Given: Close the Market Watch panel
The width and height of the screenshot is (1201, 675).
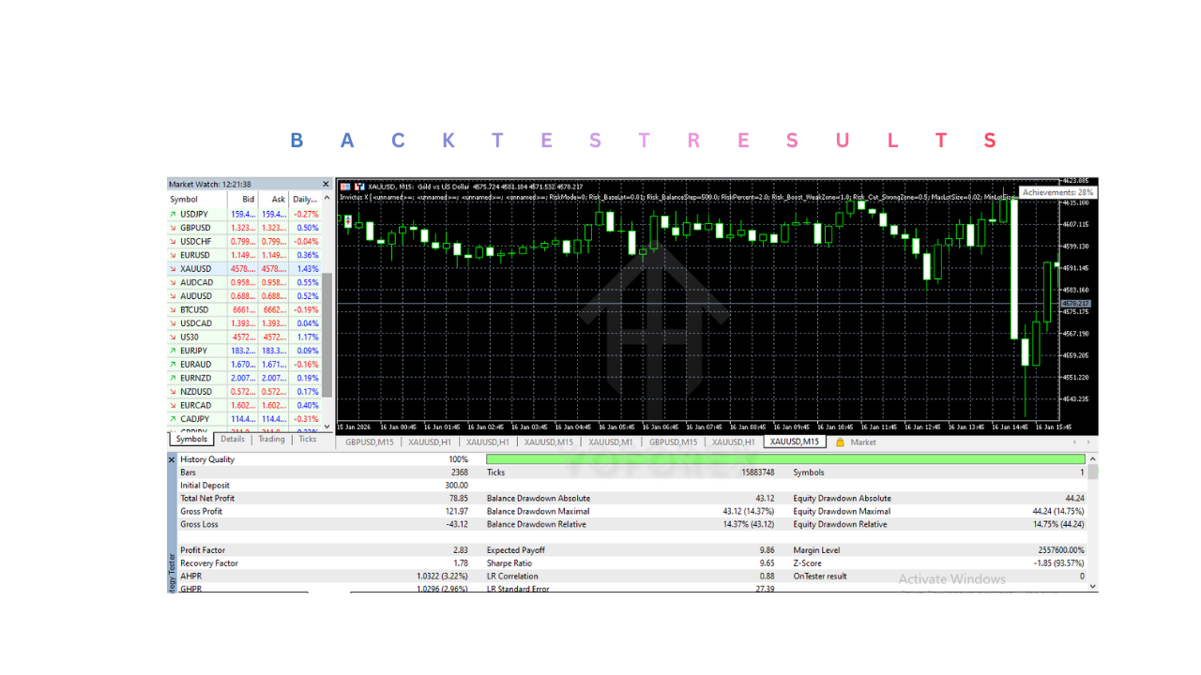Looking at the screenshot, I should point(325,184).
